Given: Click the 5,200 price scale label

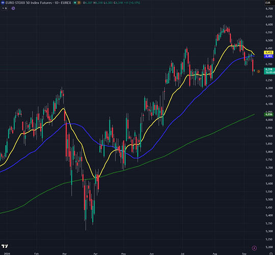Looking at the screenshot, I should tap(269, 247).
